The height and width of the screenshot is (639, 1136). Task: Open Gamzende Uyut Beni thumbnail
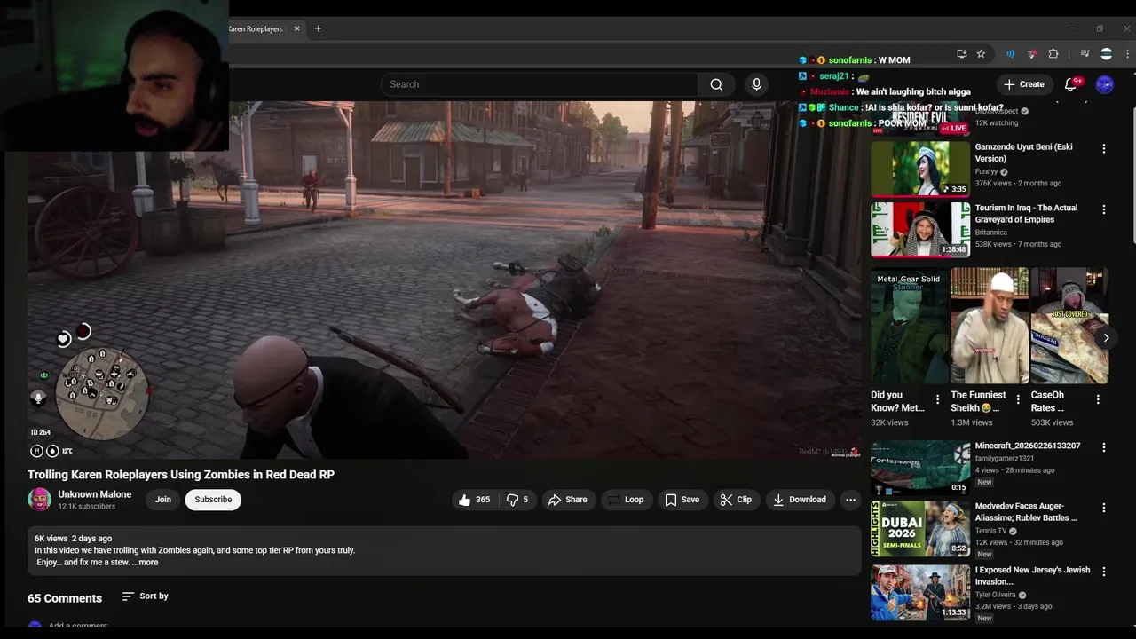(x=920, y=169)
